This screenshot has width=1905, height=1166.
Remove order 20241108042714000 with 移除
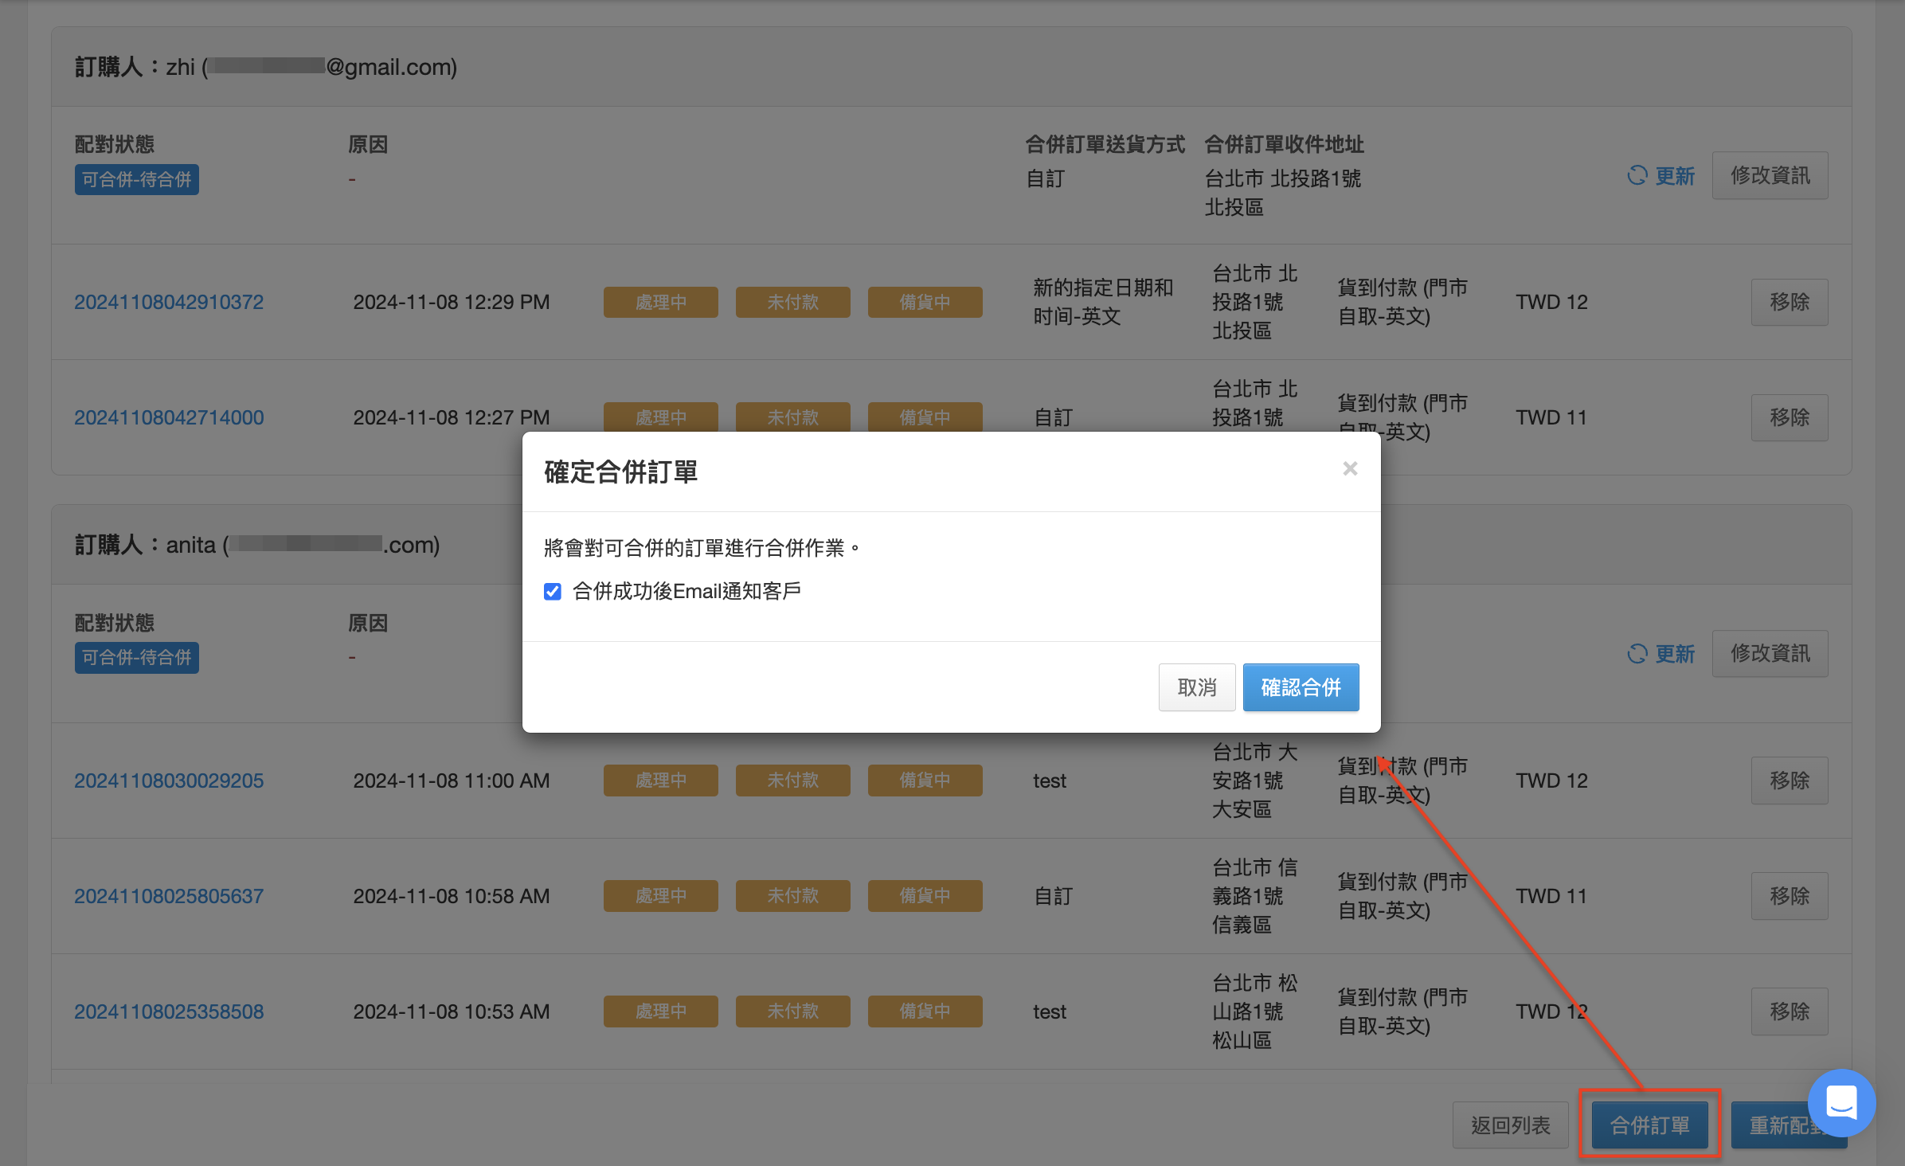pyautogui.click(x=1789, y=417)
